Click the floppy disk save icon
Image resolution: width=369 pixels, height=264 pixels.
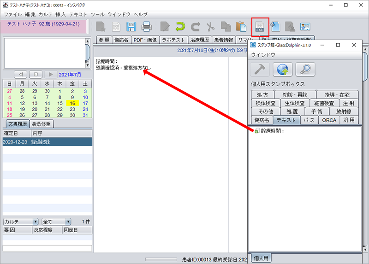coord(131,26)
